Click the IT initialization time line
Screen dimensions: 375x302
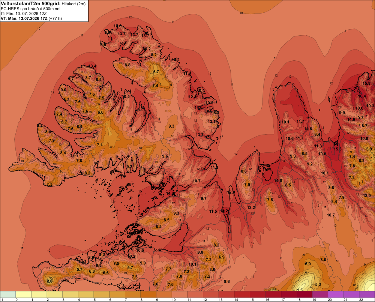tap(24, 14)
